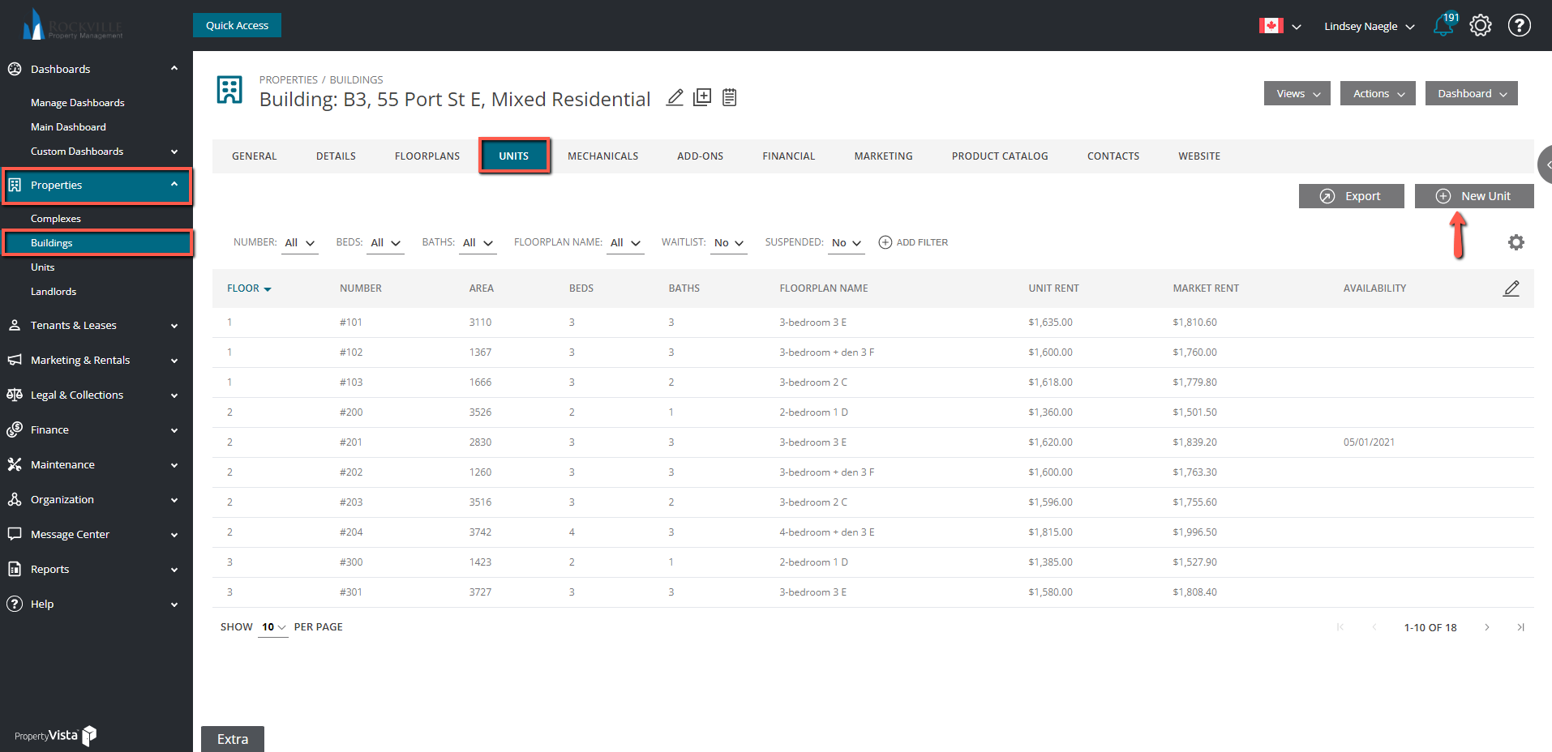This screenshot has height=752, width=1552.
Task: Change the rows per page dropdown
Action: click(273, 627)
